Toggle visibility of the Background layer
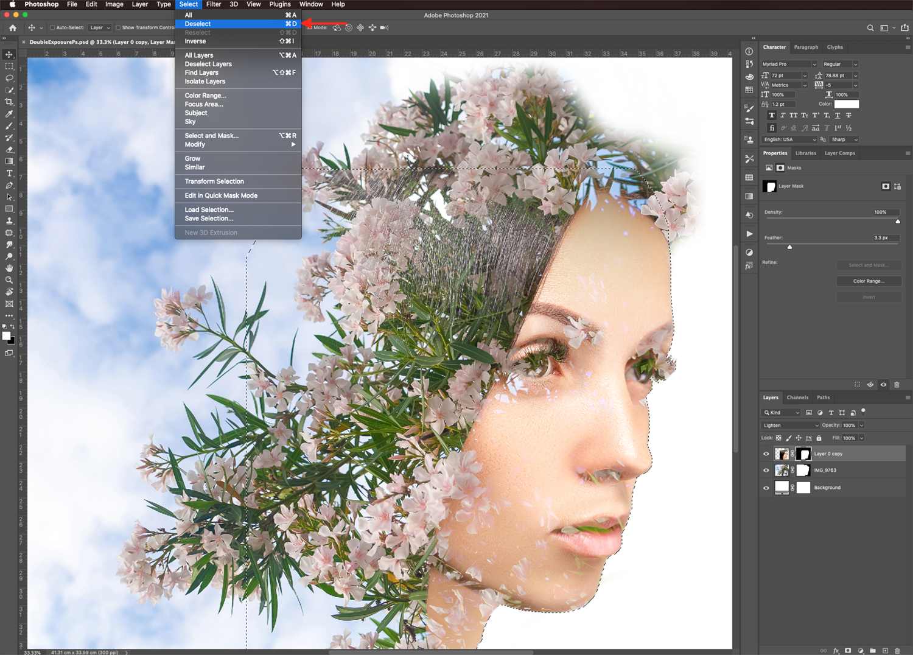Screen dimensions: 913x655 766,488
